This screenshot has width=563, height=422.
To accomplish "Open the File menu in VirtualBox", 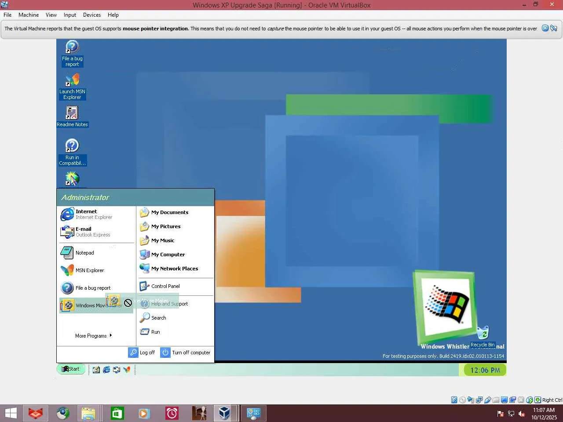I will (x=7, y=15).
